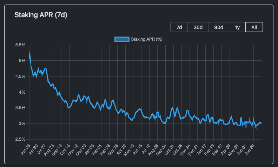Click the Feb 28 x-axis label
Screen dimensions: 278x167
click(105, 150)
